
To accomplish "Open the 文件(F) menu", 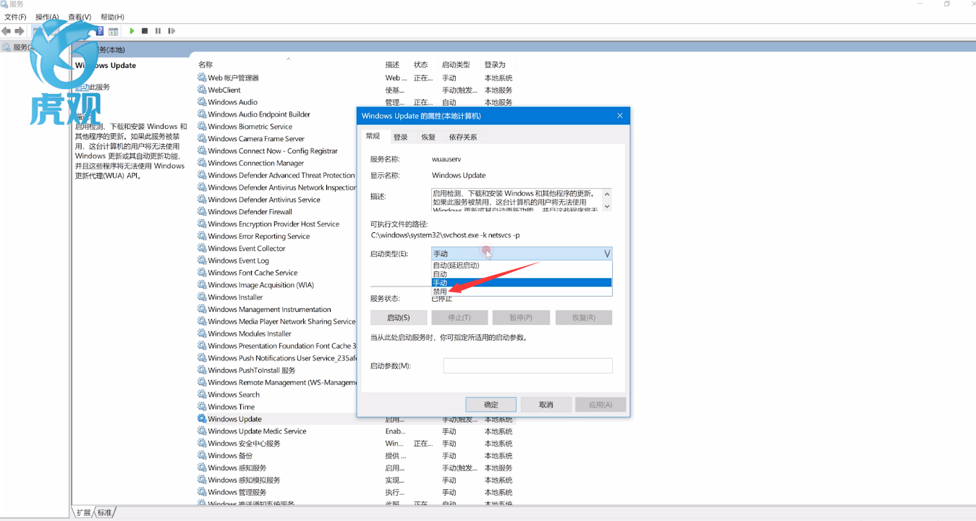I will click(16, 17).
